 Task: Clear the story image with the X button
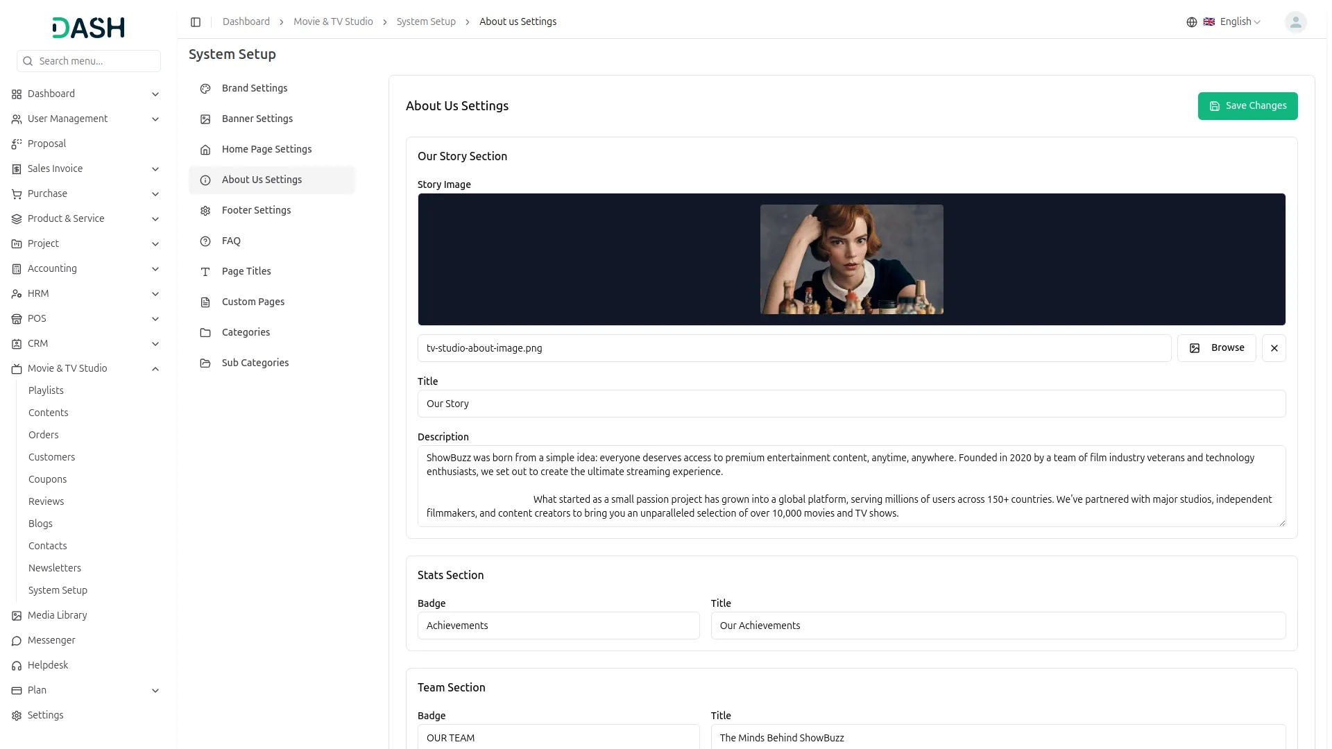(x=1274, y=347)
